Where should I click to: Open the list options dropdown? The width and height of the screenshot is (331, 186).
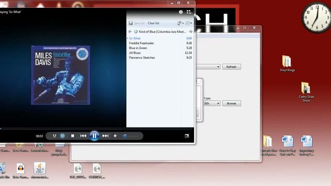click(180, 23)
